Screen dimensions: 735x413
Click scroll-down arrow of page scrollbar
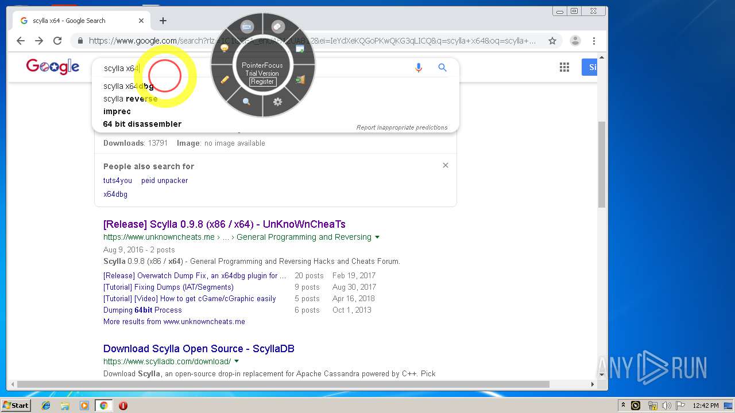(x=602, y=375)
